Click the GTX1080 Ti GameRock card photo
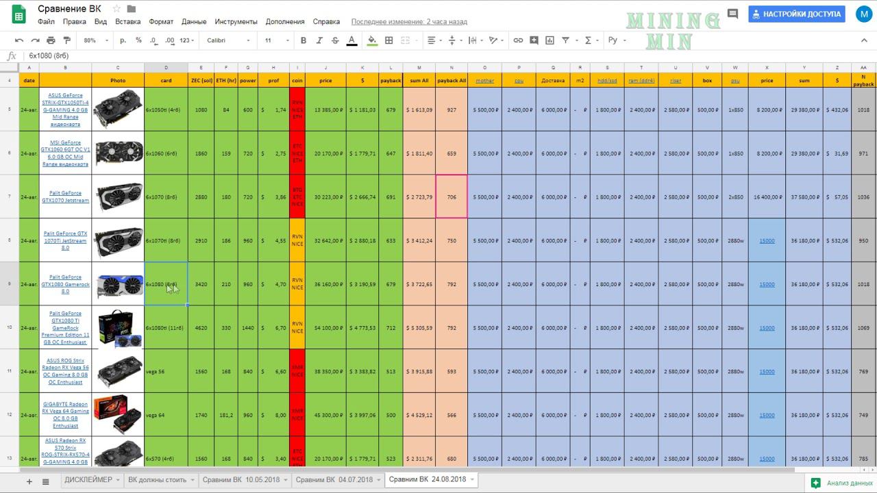Image resolution: width=877 pixels, height=493 pixels. [x=118, y=328]
